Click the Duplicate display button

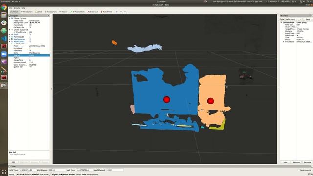(24, 162)
